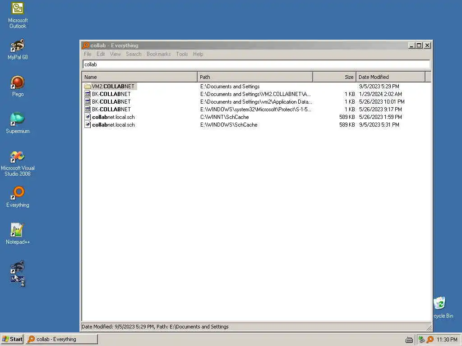Viewport: 462px width, 346px height.
Task: Click the Start button
Action: click(12, 339)
